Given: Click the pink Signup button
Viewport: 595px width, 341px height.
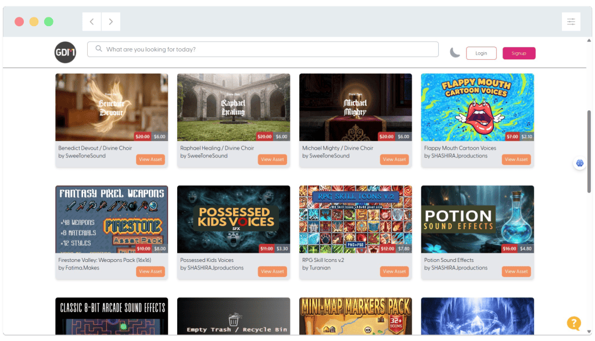Looking at the screenshot, I should tap(518, 53).
